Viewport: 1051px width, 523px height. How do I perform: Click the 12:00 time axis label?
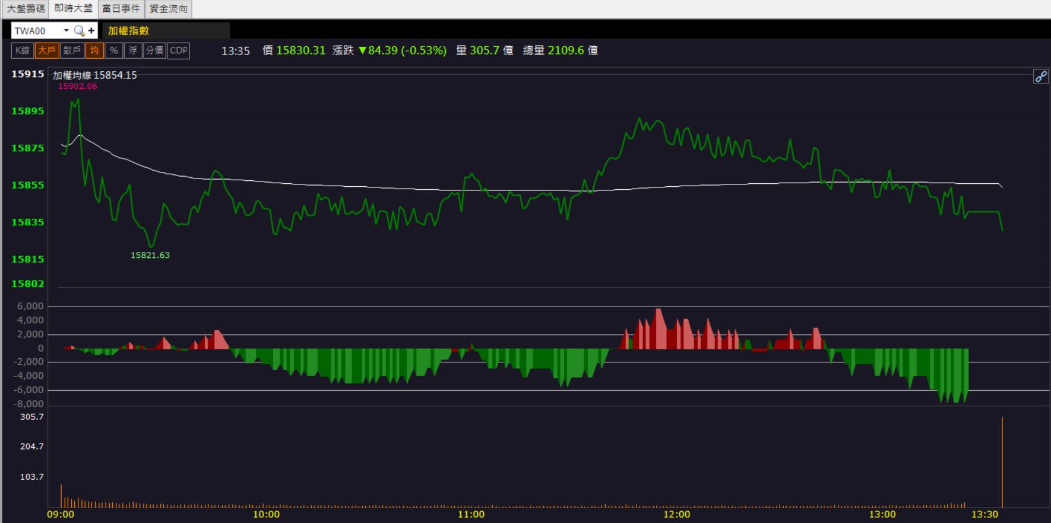(677, 514)
